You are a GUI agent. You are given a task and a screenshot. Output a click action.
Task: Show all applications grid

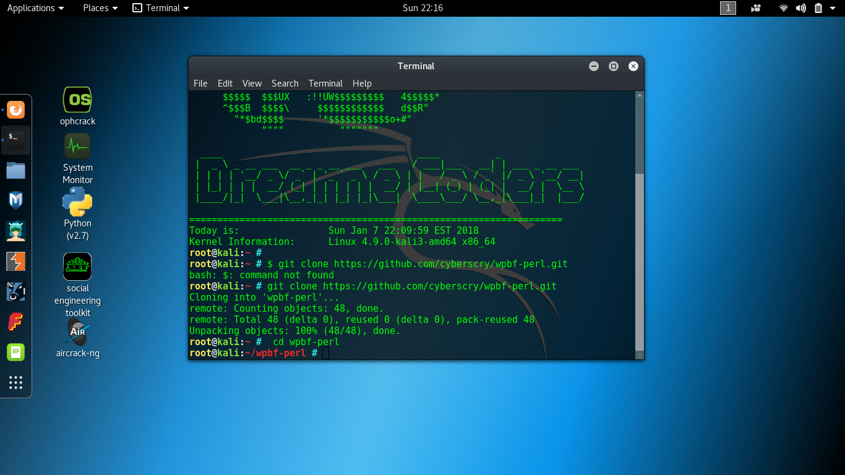click(x=16, y=383)
